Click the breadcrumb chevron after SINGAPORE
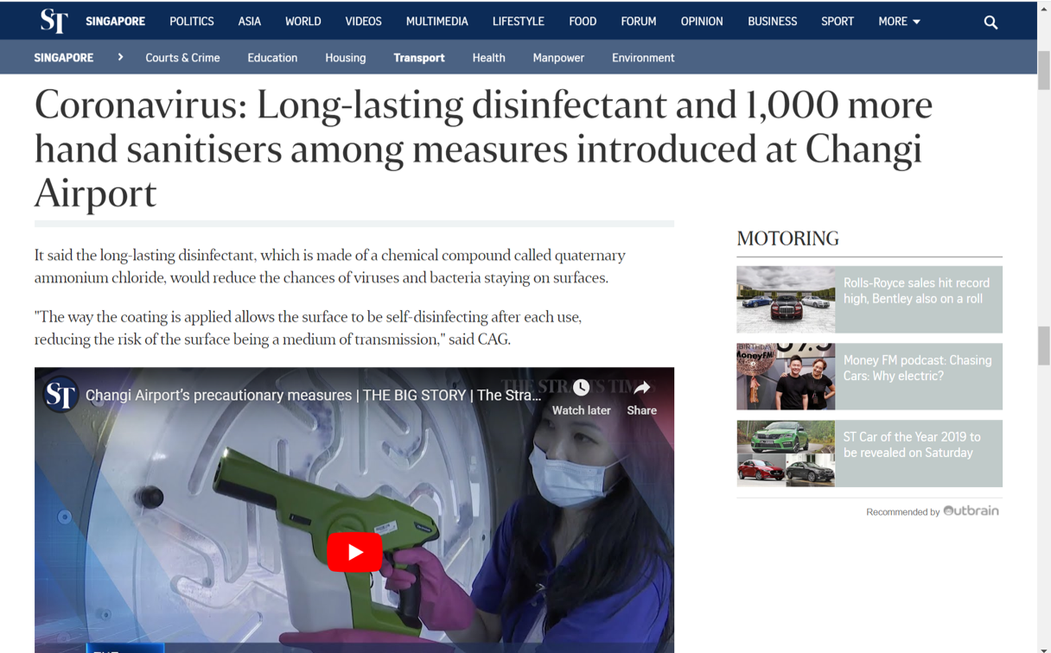The height and width of the screenshot is (653, 1051). point(120,57)
